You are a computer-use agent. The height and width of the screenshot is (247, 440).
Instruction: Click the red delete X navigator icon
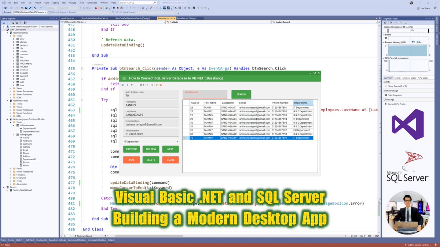click(x=161, y=85)
